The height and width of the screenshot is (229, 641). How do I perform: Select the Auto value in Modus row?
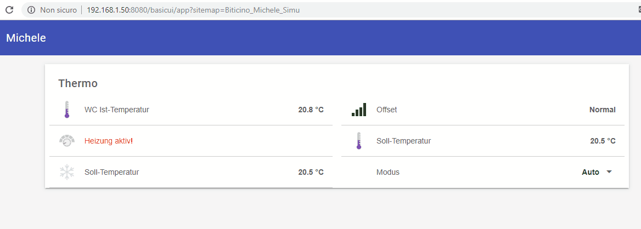point(591,172)
